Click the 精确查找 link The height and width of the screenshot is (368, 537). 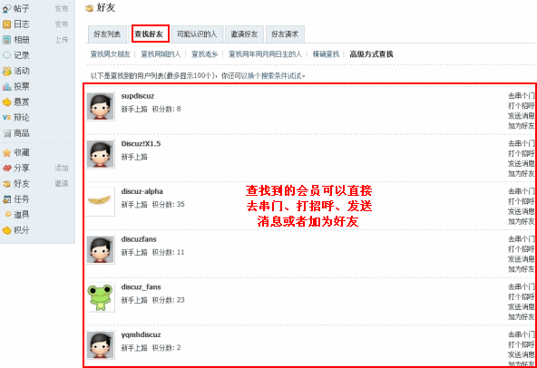pos(326,54)
